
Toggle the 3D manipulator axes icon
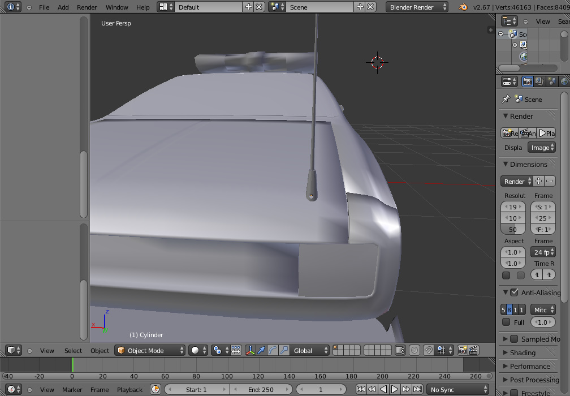pos(250,350)
